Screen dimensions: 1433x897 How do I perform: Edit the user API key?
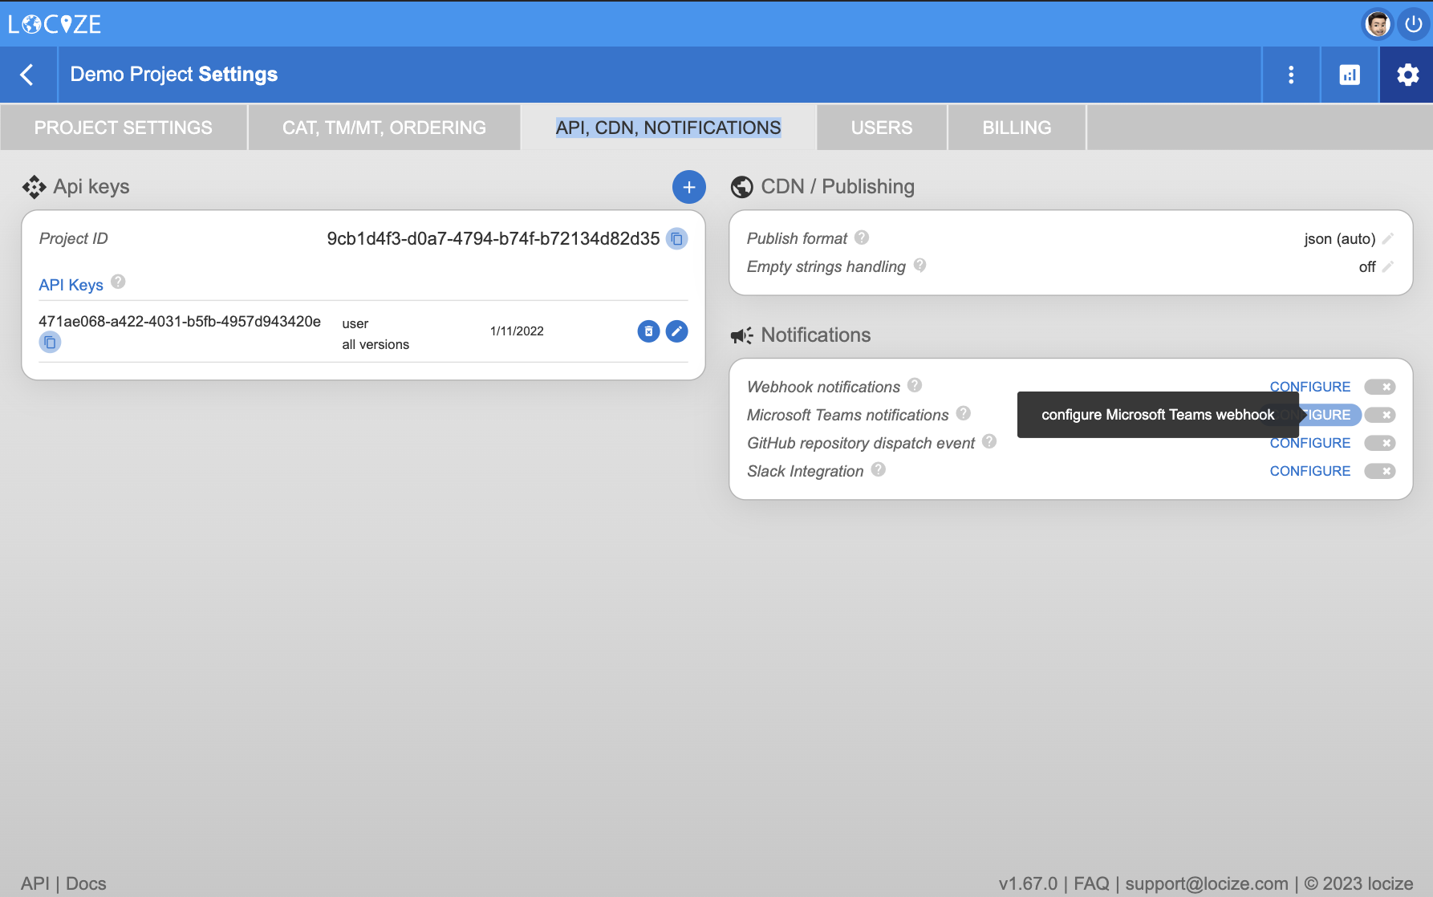[x=677, y=331]
